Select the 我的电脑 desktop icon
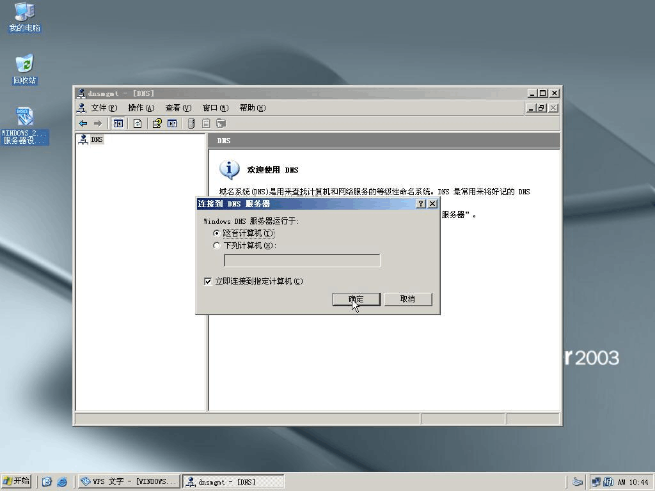 point(24,17)
